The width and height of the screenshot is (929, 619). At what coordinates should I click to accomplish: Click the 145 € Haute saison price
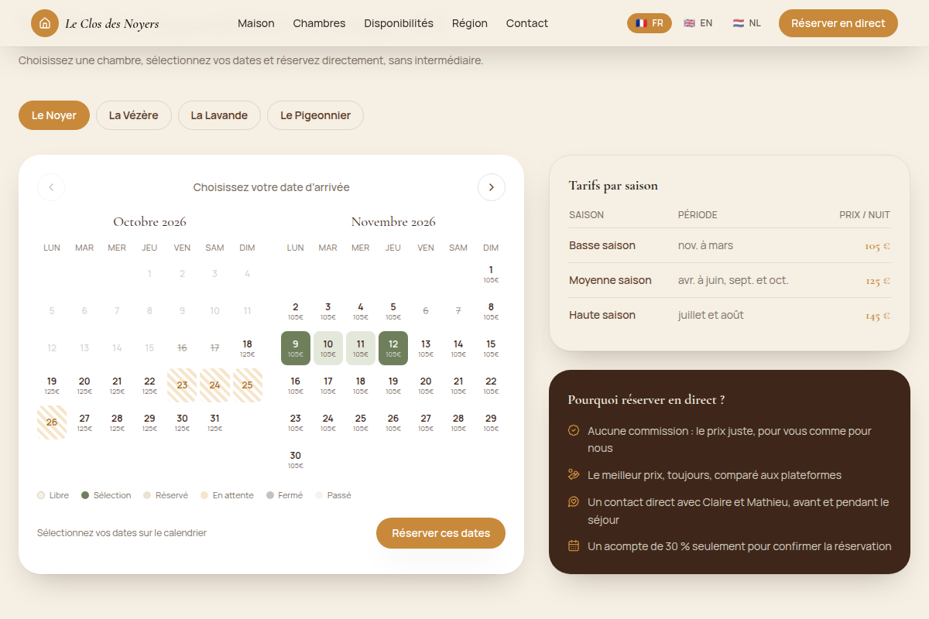[x=878, y=316]
